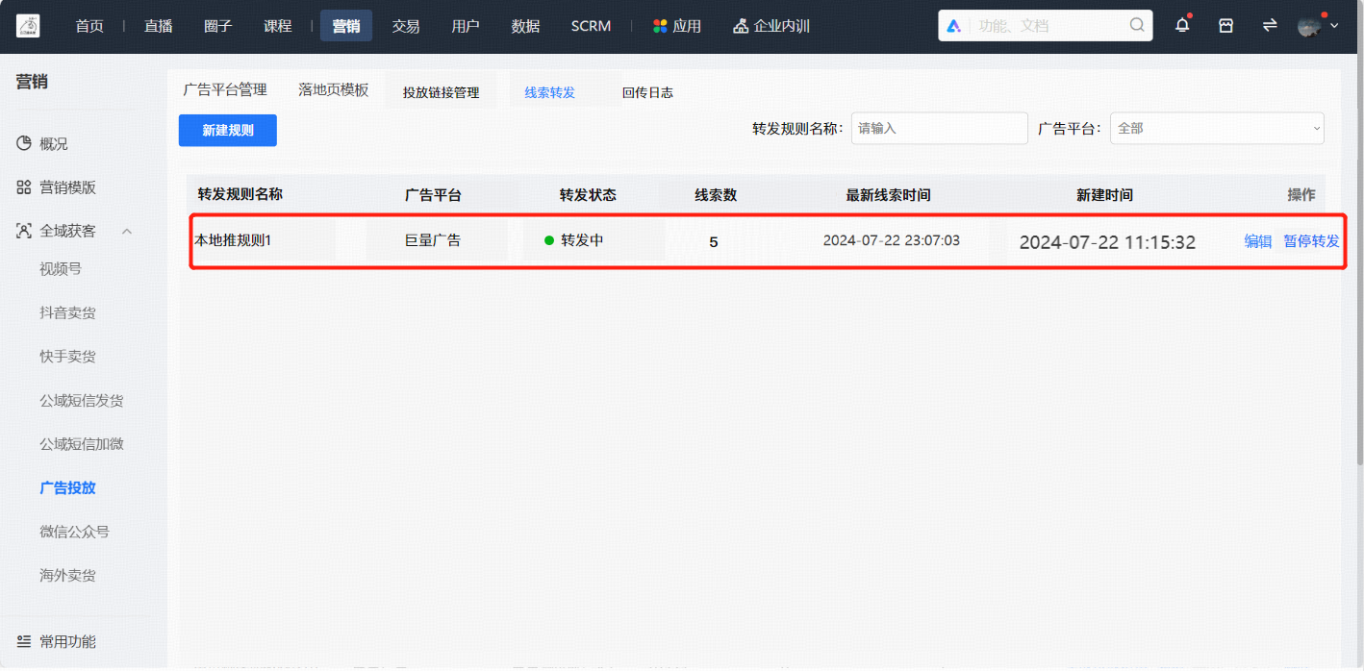Click the switch arrows icon in top bar

point(1270,26)
